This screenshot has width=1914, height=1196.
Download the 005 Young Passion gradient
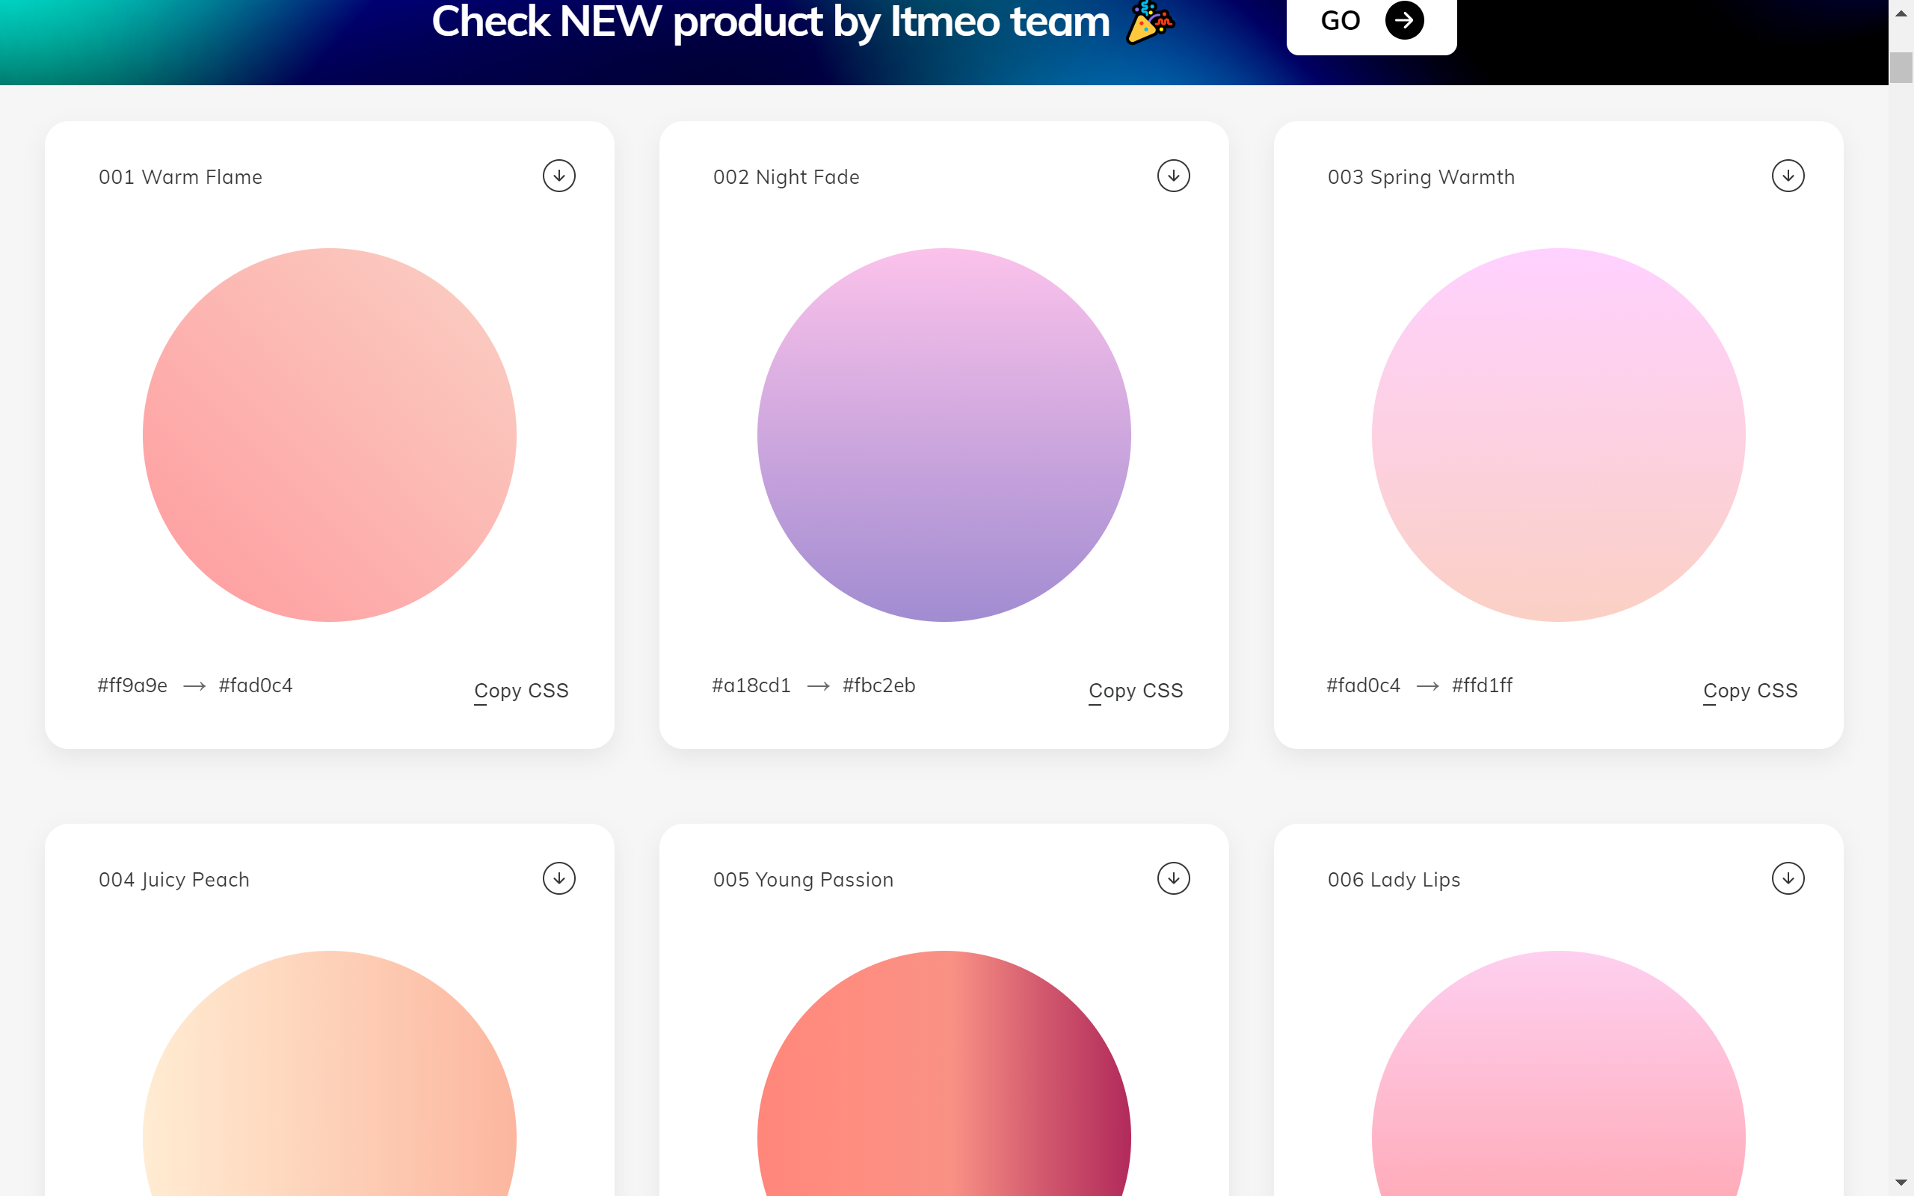click(x=1174, y=878)
